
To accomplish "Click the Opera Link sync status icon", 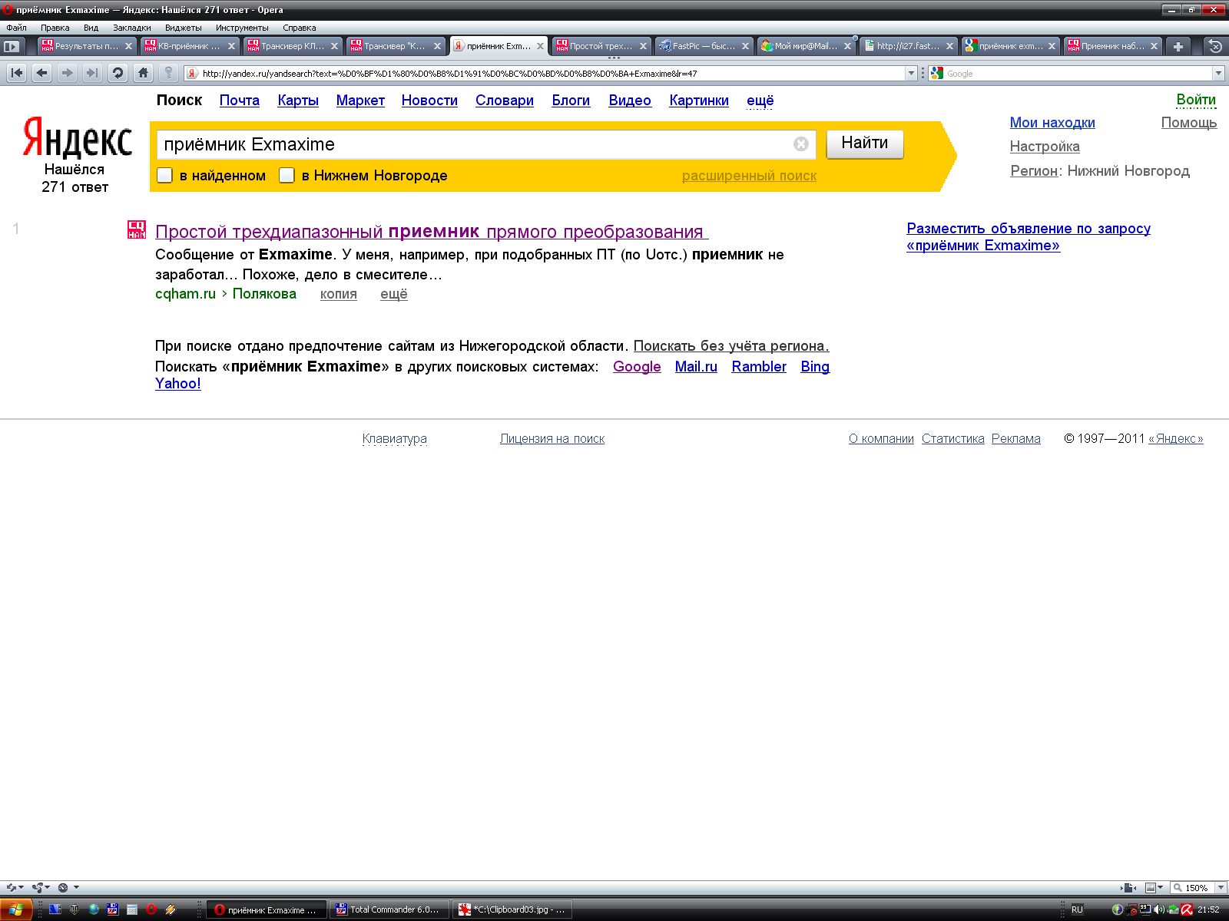I will (11, 887).
